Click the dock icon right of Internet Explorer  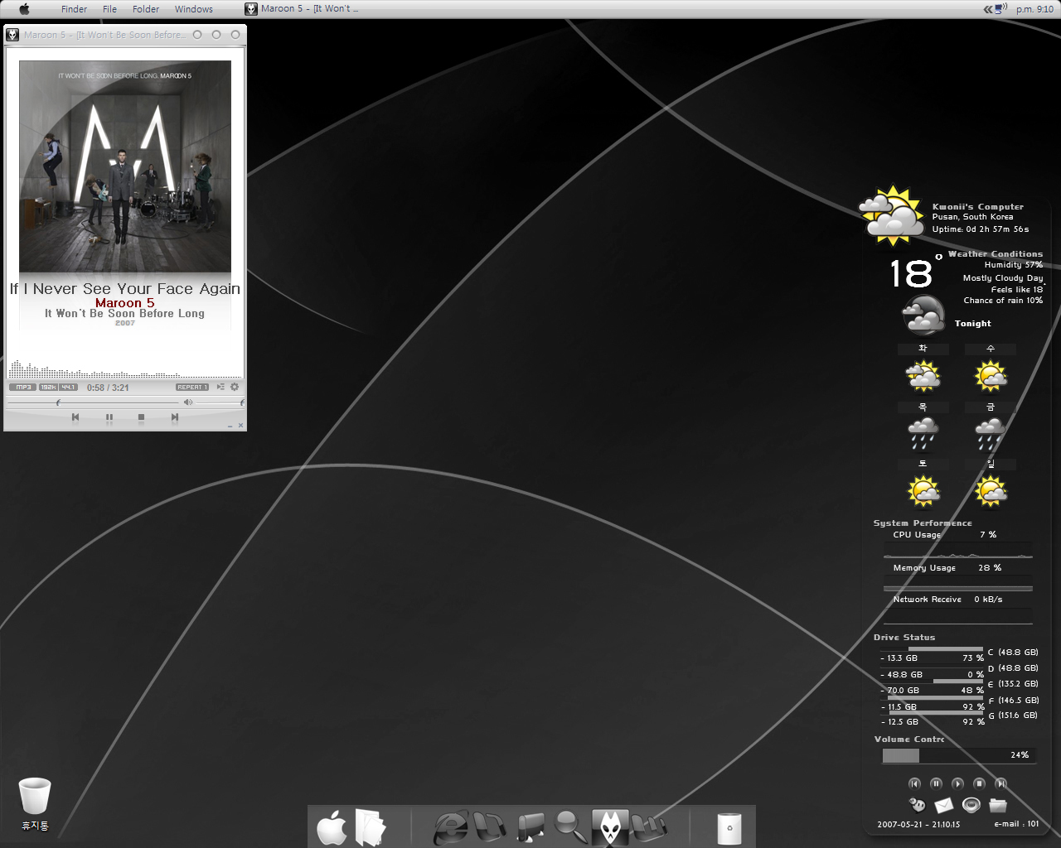490,826
